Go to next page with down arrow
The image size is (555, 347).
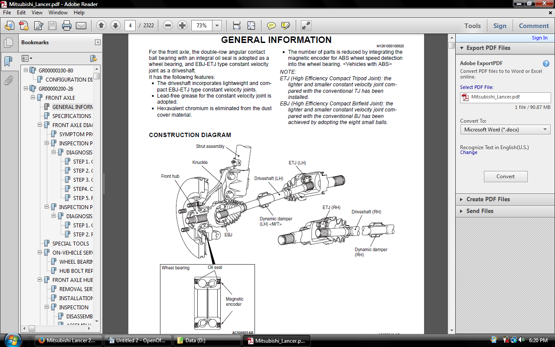[115, 26]
